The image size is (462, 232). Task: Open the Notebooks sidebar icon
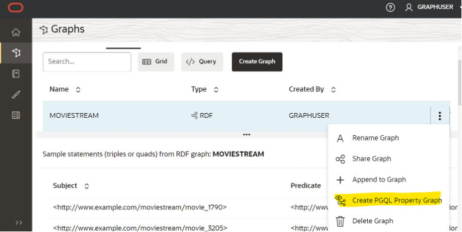coord(16,73)
